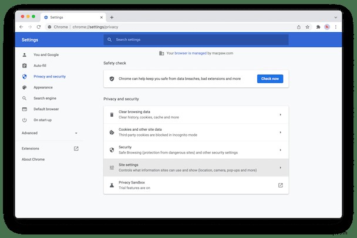Open the Security settings row
The height and width of the screenshot is (238, 357).
[196, 150]
